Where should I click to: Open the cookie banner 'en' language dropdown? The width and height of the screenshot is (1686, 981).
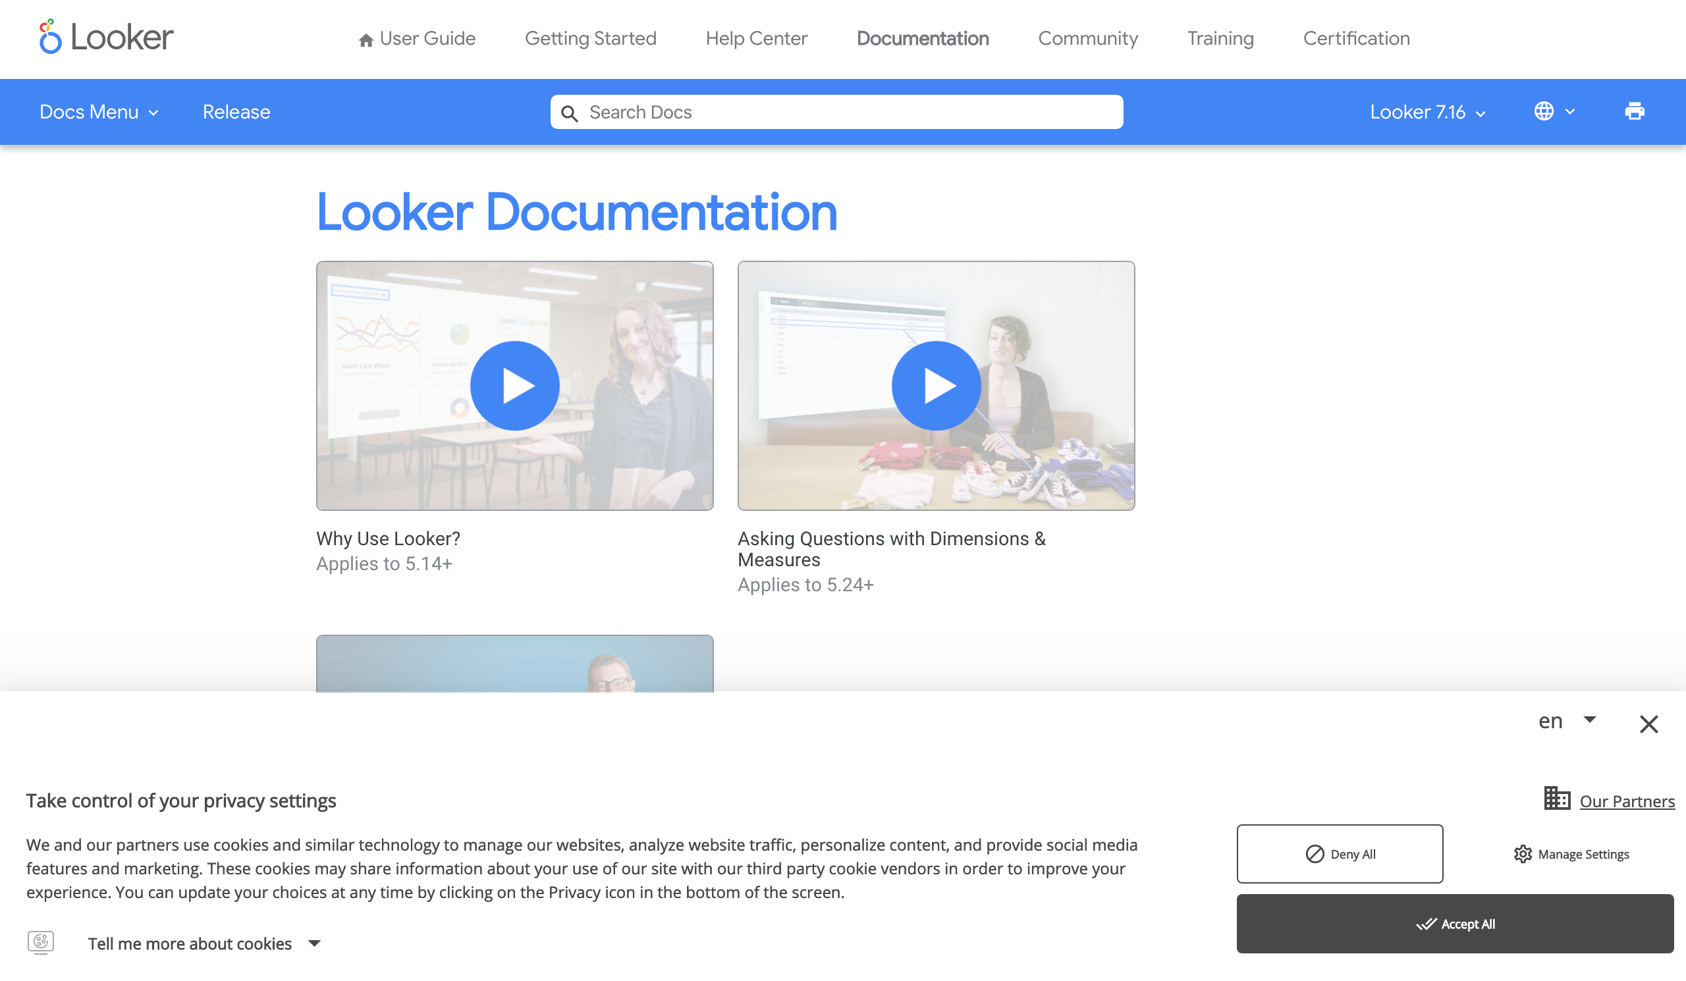(x=1566, y=721)
